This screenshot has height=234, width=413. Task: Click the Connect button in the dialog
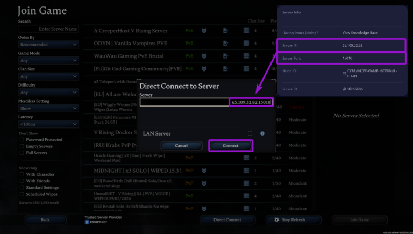pyautogui.click(x=231, y=145)
